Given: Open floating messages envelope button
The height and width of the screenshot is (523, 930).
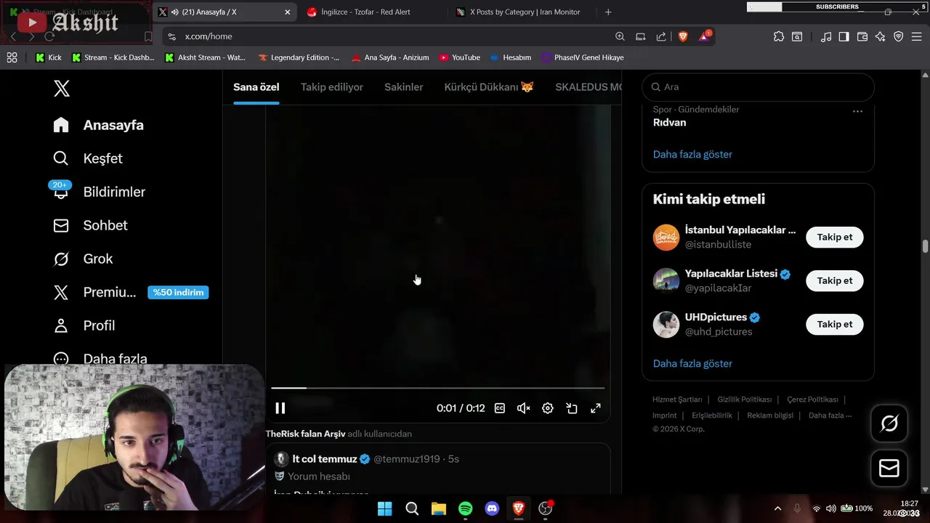Looking at the screenshot, I should coord(889,469).
